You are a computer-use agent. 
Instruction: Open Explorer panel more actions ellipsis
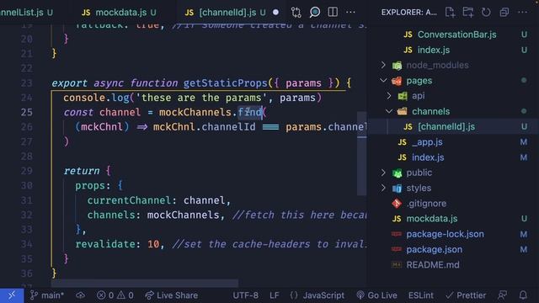[522, 13]
